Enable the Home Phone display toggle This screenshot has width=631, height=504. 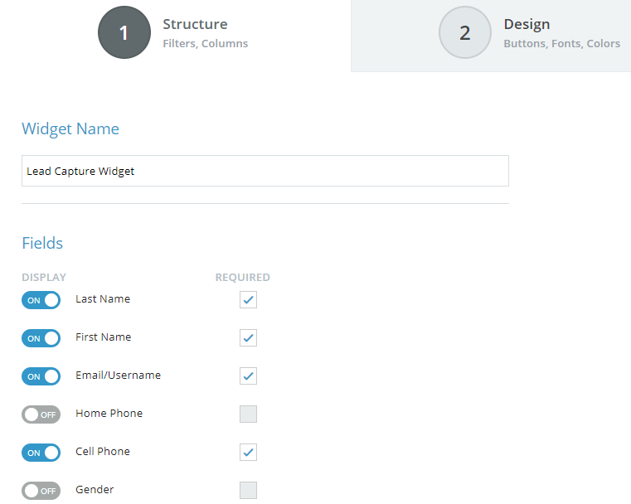41,414
